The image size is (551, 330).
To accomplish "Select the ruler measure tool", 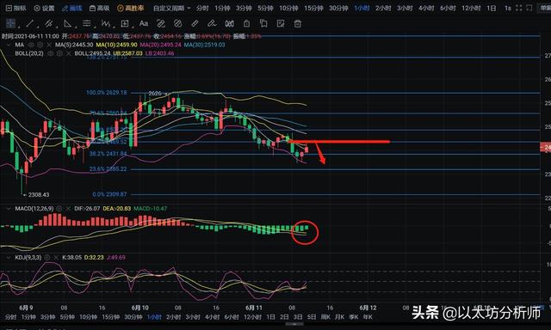I will click(x=195, y=23).
